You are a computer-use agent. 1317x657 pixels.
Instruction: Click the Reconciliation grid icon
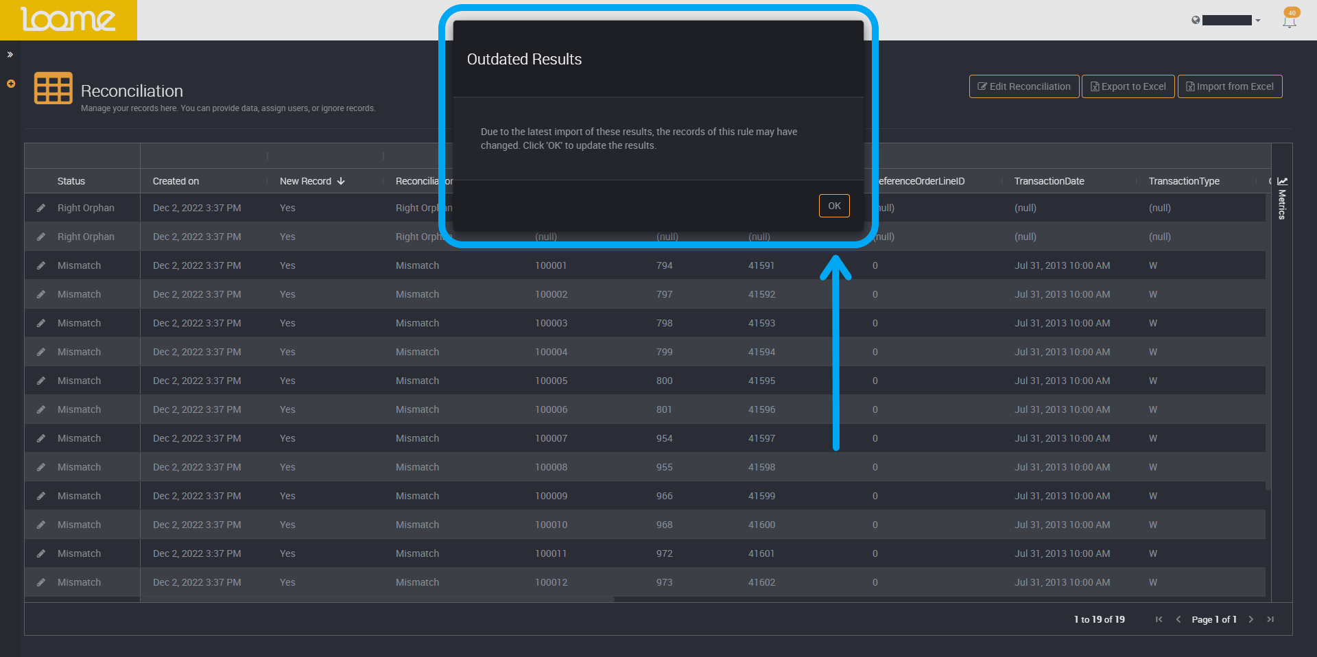point(53,88)
